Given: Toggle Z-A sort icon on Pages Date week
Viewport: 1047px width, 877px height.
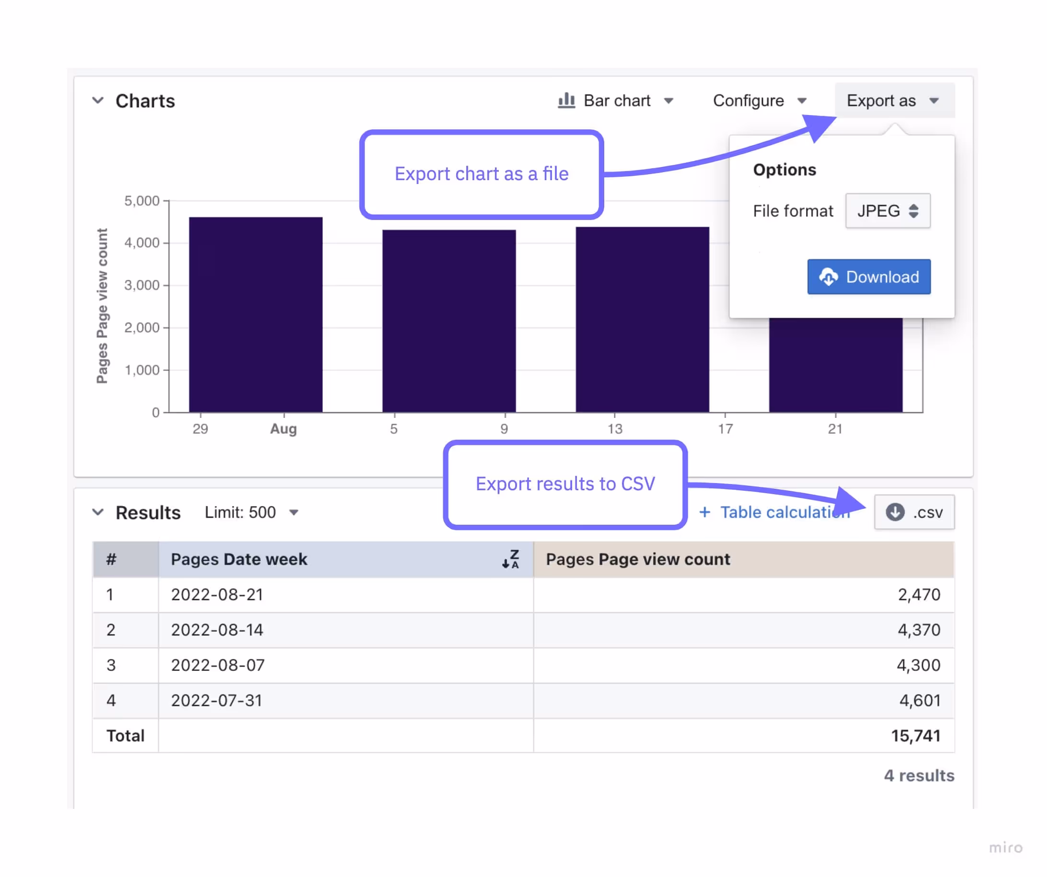Looking at the screenshot, I should coord(510,559).
